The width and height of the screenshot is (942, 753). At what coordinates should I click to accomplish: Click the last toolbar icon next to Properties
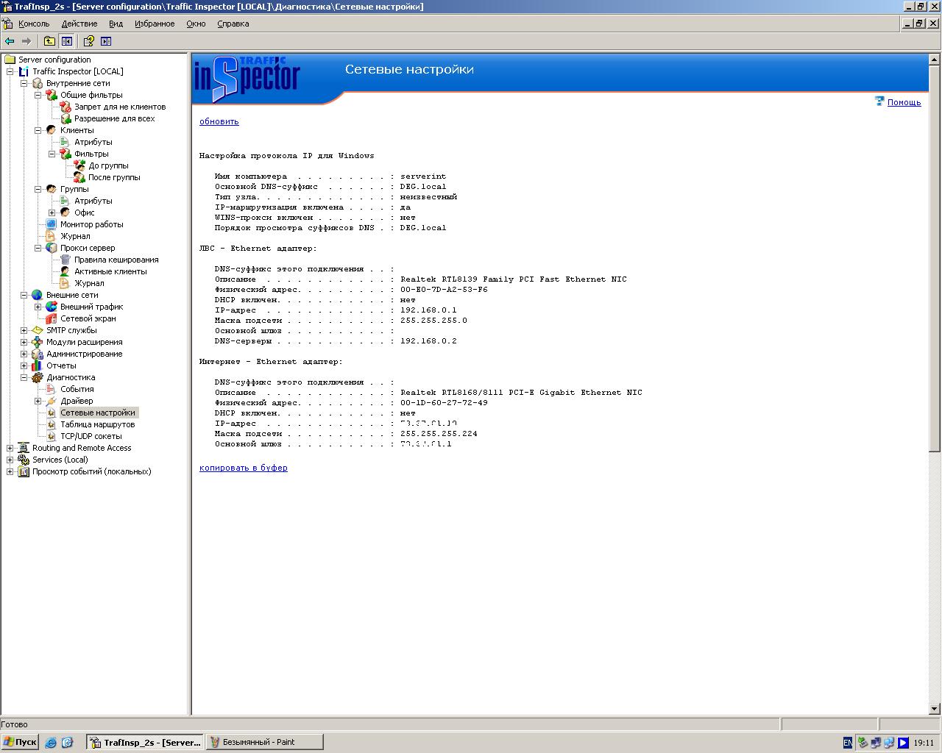coord(106,41)
